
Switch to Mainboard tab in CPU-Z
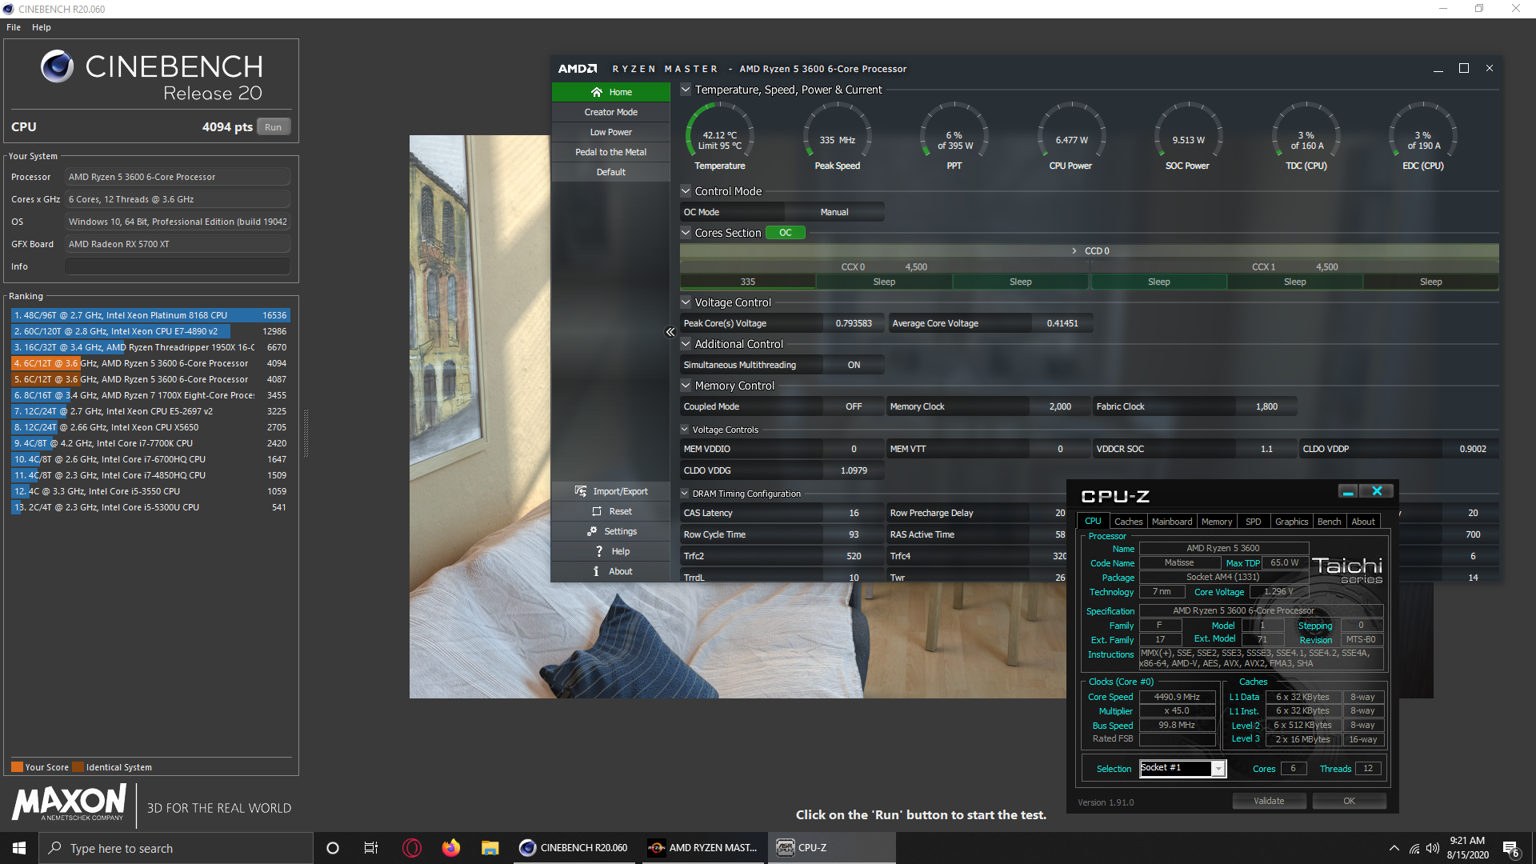[1172, 522]
